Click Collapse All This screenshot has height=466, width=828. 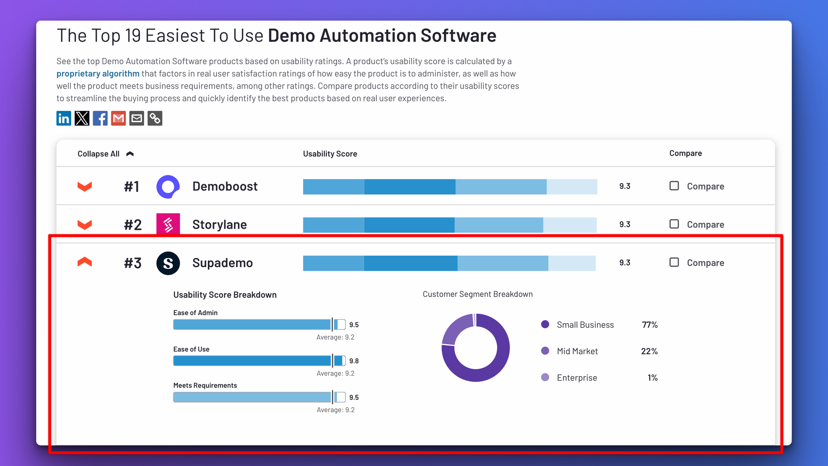coord(106,154)
